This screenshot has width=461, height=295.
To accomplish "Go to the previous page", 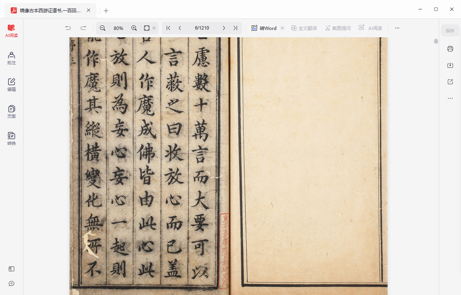I will (x=180, y=28).
